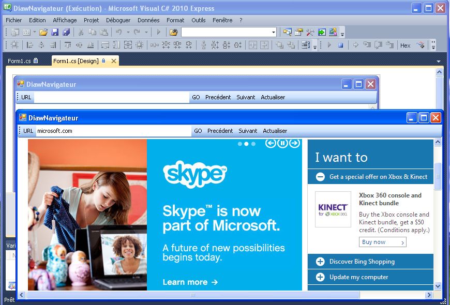Viewport: 450px width, 305px height.
Task: Open the Edition menu
Action: click(x=37, y=20)
